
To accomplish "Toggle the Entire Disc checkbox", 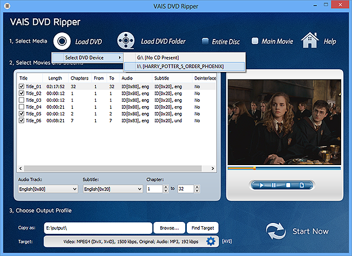I will coord(205,41).
